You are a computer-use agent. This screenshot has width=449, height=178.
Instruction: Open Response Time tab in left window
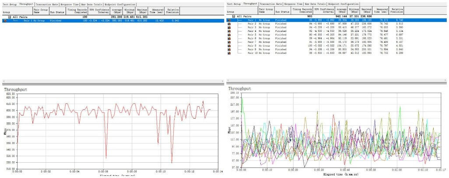click(x=70, y=4)
